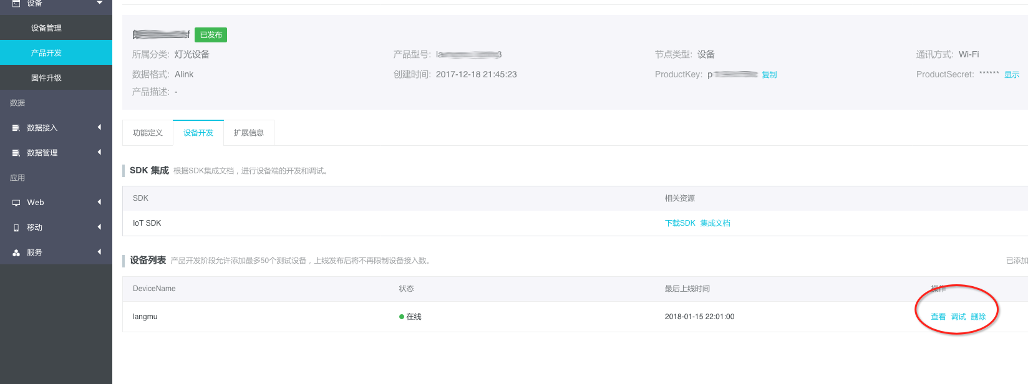Viewport: 1028px width, 384px height.
Task: Click the 最后上线时间 column header
Action: [687, 289]
